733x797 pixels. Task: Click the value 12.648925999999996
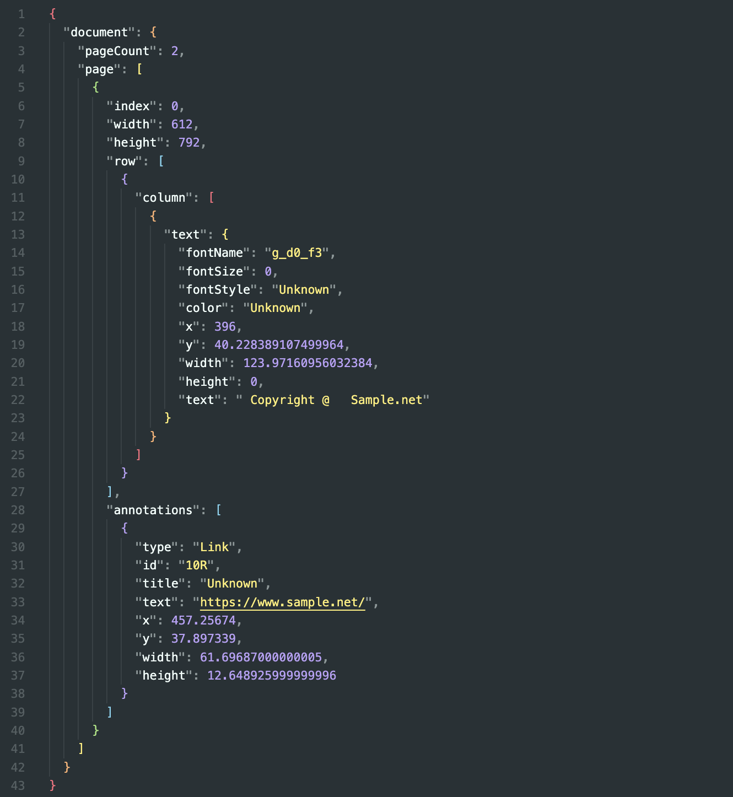[272, 675]
